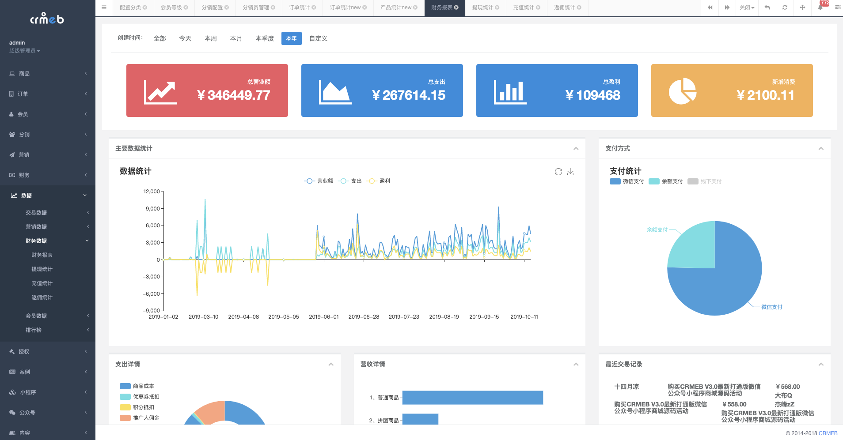Screen dimensions: 843x440
Task: Close the 财务报表 tab
Action: 456,8
